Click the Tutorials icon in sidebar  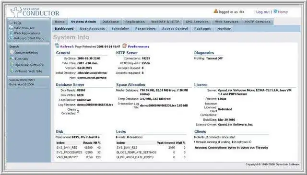(12, 58)
